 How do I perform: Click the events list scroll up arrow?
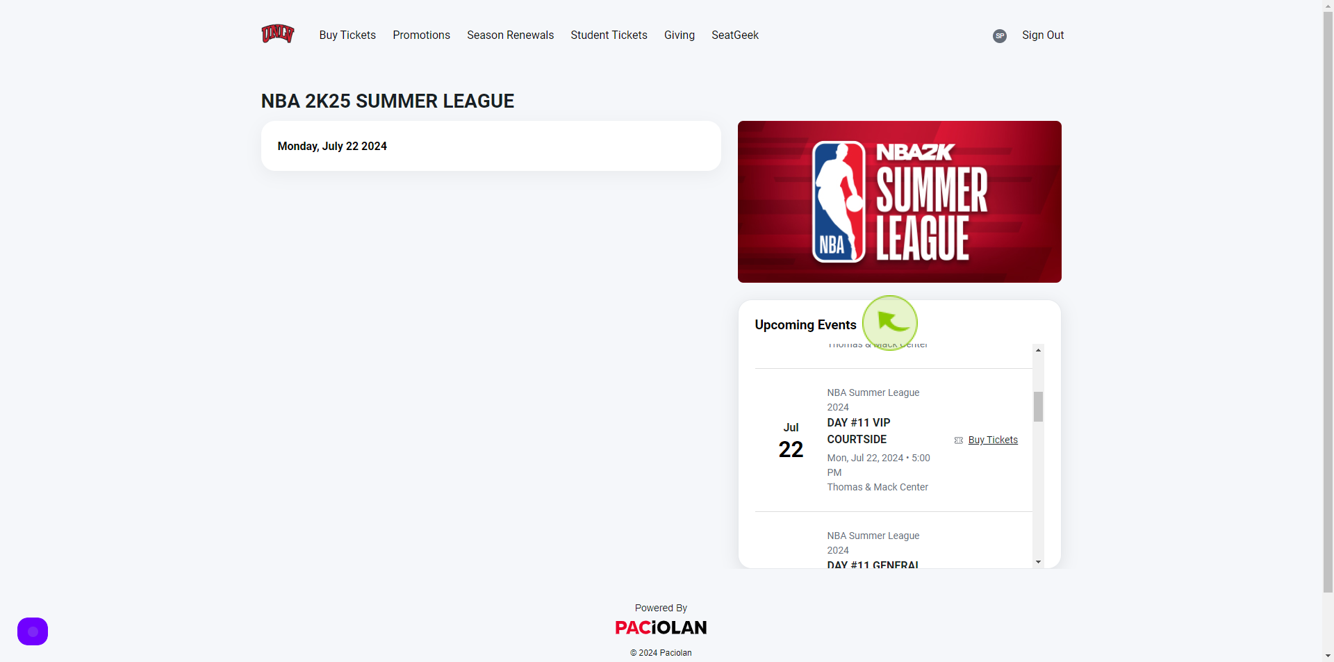click(1038, 350)
